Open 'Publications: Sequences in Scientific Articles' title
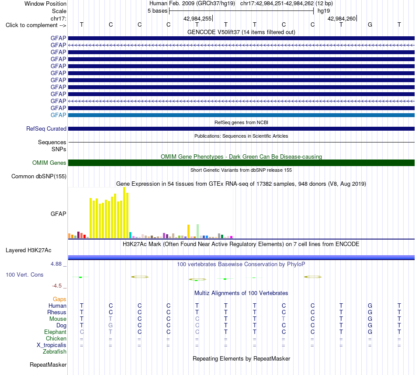 click(x=241, y=136)
